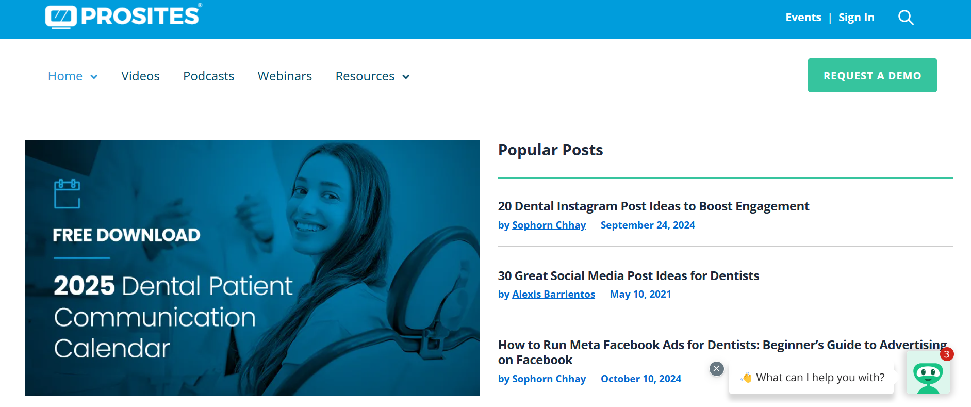The height and width of the screenshot is (407, 971).
Task: Dismiss the chat help popup
Action: tap(716, 369)
